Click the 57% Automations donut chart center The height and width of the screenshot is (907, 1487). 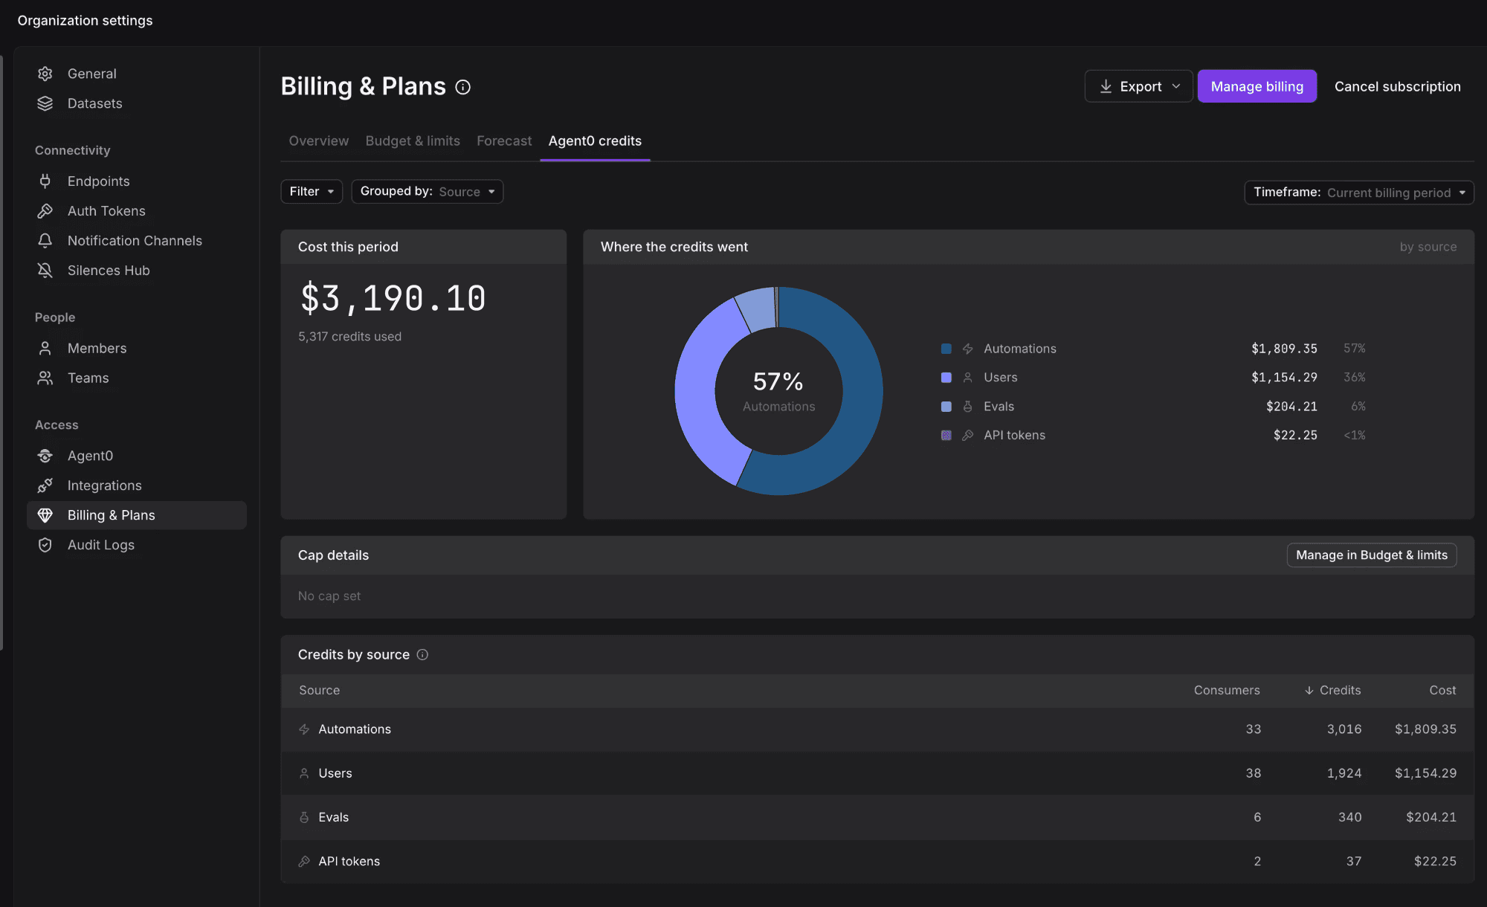coord(778,391)
